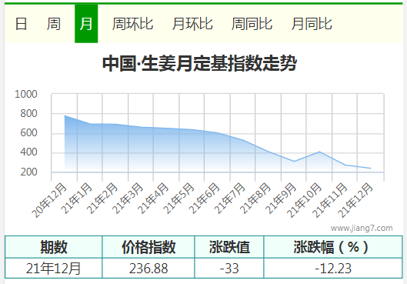Switch to the 周 tab
This screenshot has height=284, width=407.
pos(53,24)
